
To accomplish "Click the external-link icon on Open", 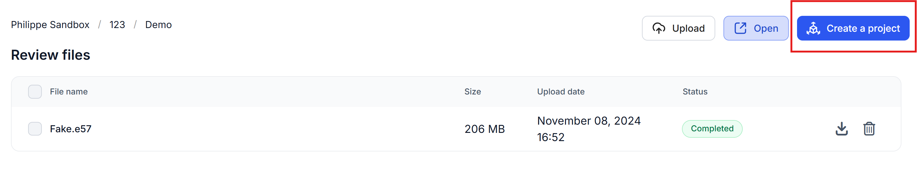I will pos(740,28).
